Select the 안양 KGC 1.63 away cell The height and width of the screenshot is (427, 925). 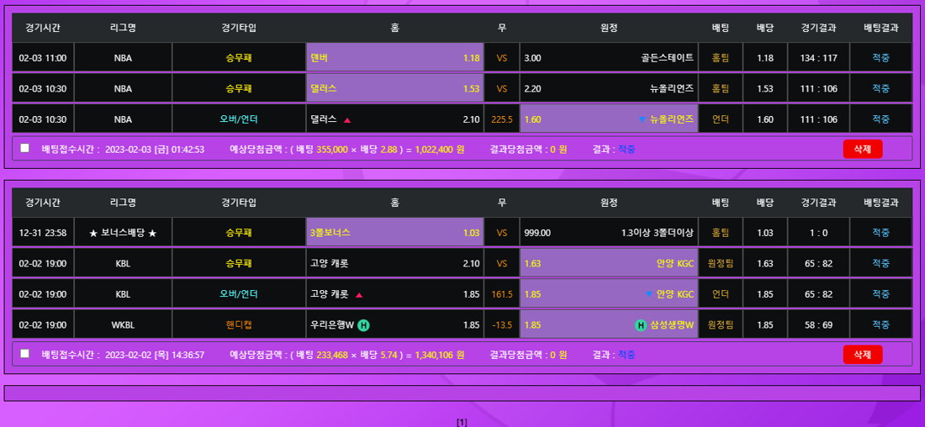pos(608,263)
